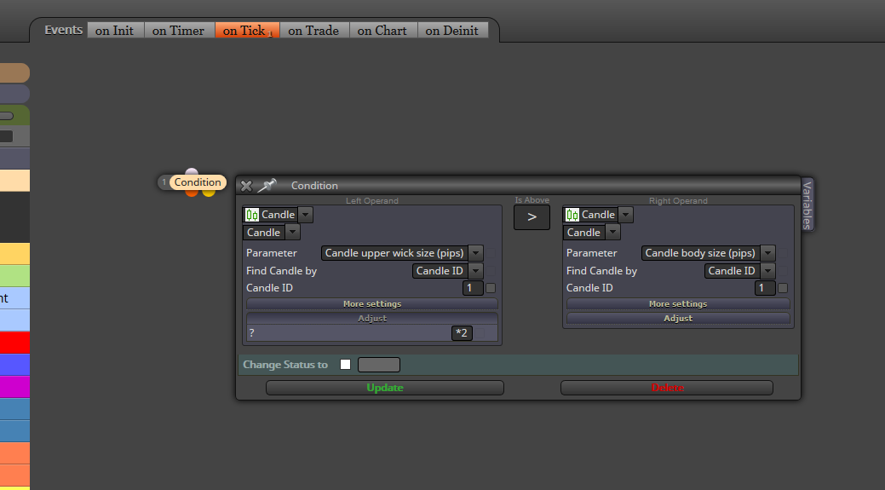Select the Condition block on the canvas
The image size is (885, 490).
pyautogui.click(x=198, y=182)
